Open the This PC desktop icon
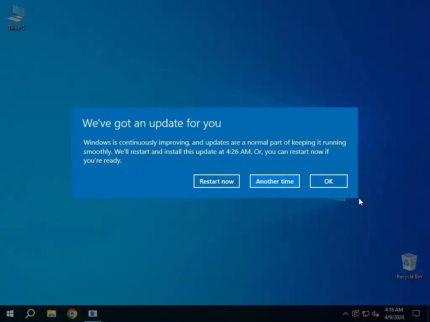The image size is (430, 322). pos(16,18)
